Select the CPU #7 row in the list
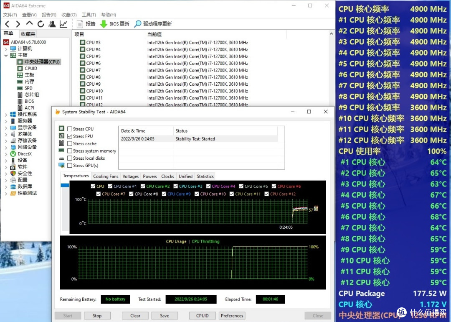451x322 pixels. point(93,70)
